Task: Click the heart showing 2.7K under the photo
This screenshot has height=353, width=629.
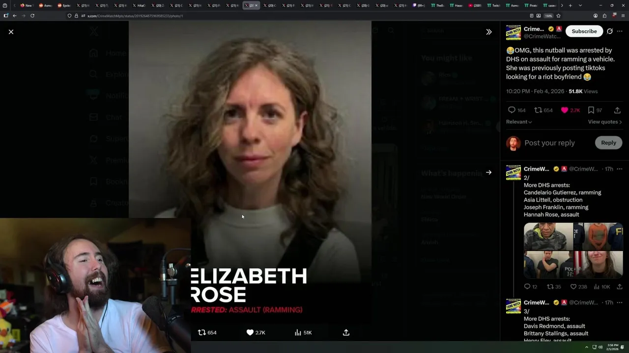Action: click(x=256, y=332)
